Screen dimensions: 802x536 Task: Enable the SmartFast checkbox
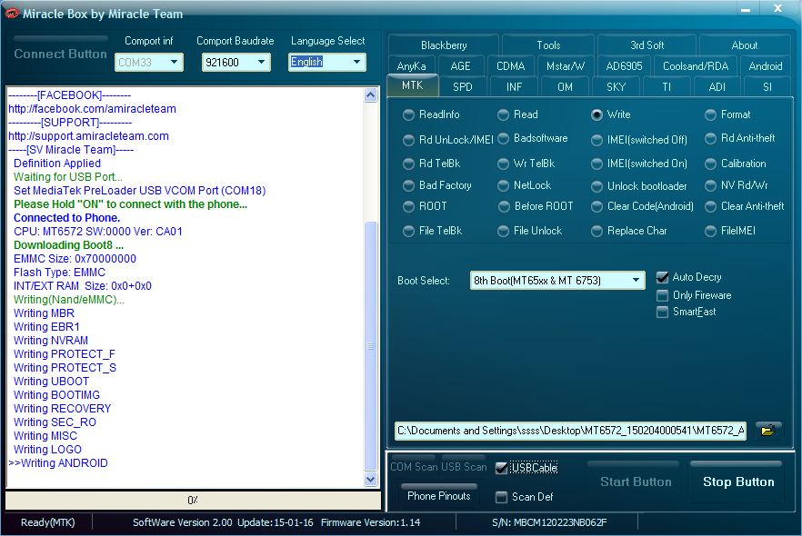tap(662, 312)
